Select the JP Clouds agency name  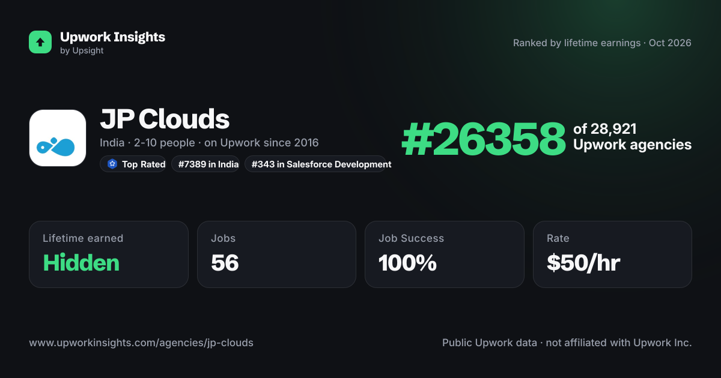165,119
